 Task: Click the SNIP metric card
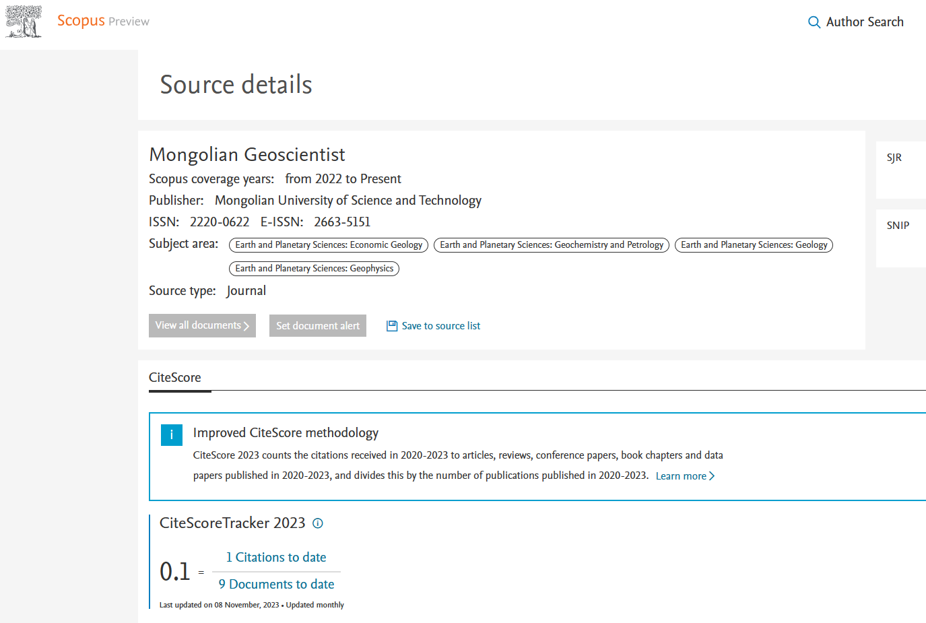pos(901,238)
